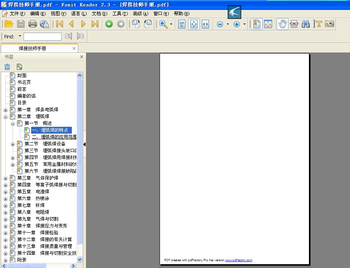350x268 pixels.
Task: Select the Hand tool
Action: point(282,24)
